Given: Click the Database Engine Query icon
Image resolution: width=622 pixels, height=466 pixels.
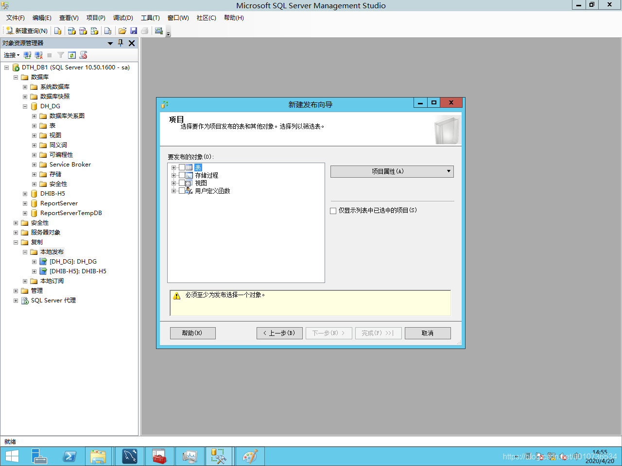Looking at the screenshot, I should 58,31.
